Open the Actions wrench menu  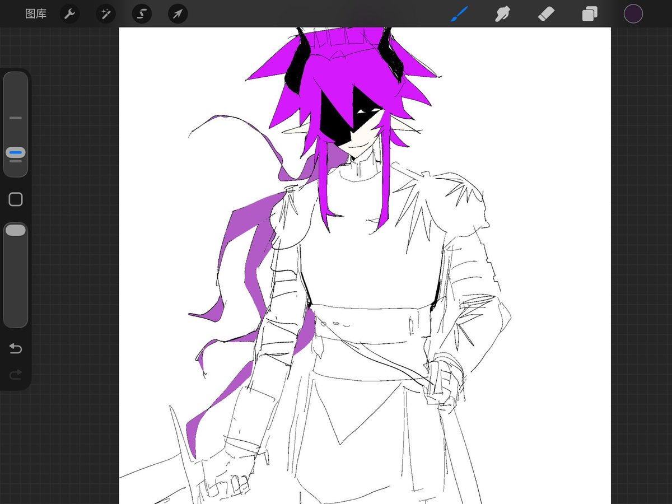[x=70, y=14]
